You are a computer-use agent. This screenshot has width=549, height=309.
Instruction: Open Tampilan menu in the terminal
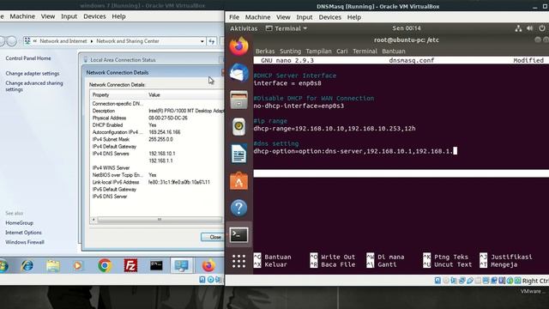[x=318, y=51]
